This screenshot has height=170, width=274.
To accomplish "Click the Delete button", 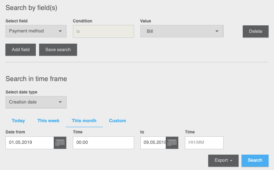I will coord(256,32).
